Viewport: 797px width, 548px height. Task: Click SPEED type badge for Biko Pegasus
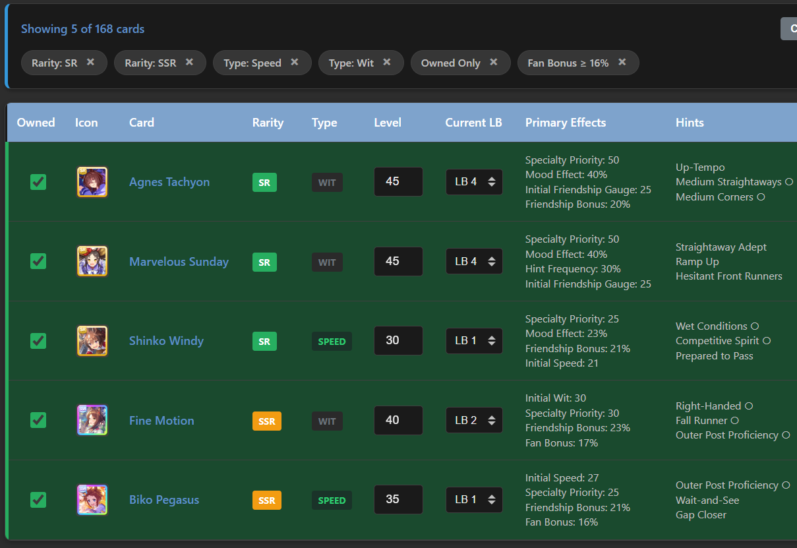click(332, 500)
